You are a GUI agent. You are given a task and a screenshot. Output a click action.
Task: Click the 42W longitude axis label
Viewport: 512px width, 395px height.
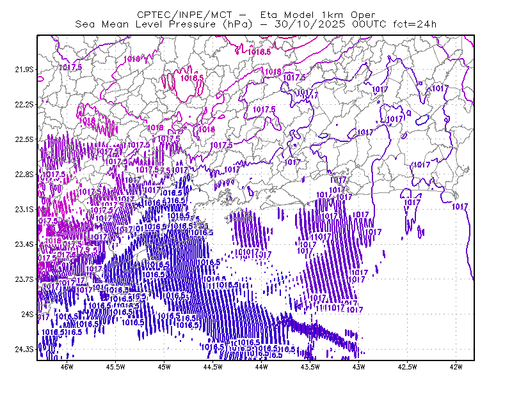tap(456, 367)
